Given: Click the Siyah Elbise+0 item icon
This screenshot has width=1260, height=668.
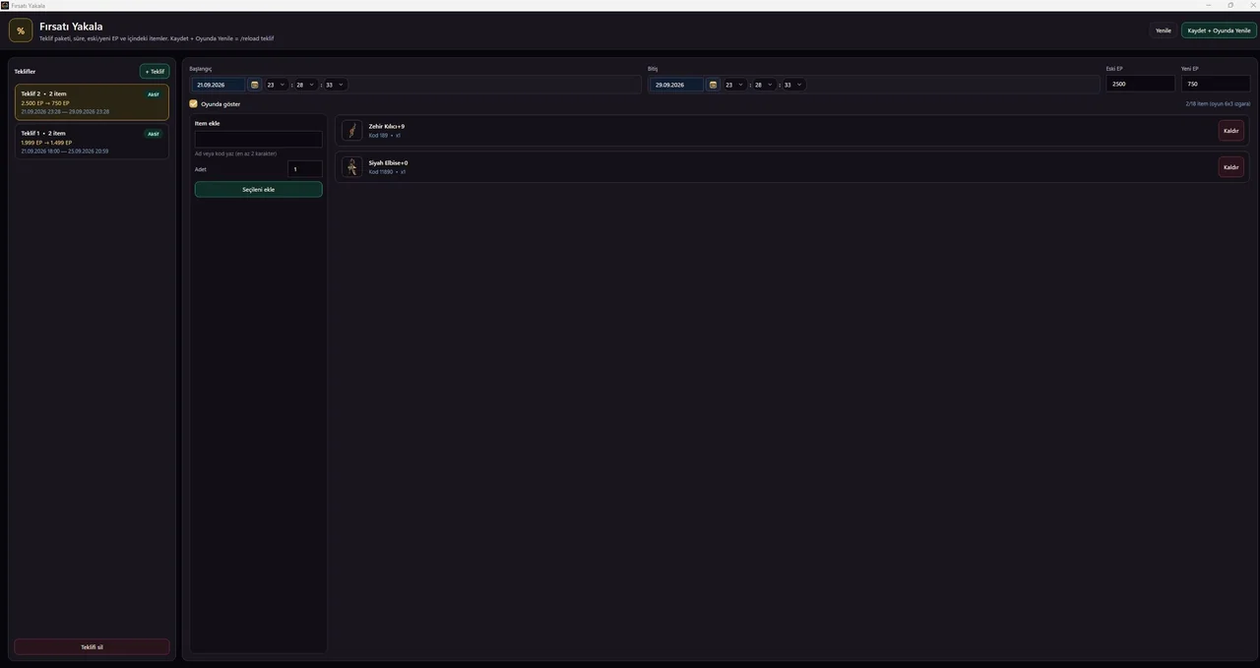Looking at the screenshot, I should coord(352,167).
